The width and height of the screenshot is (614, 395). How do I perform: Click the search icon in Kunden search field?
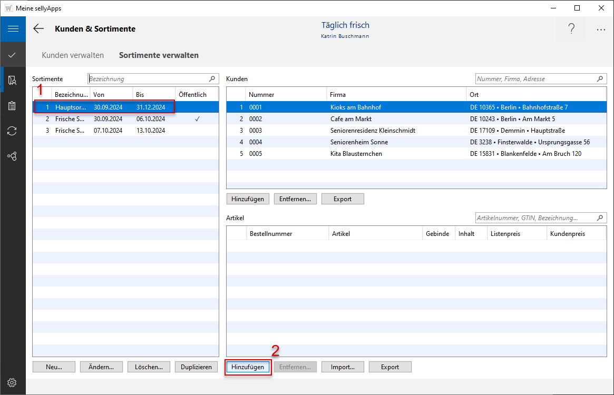tap(600, 79)
